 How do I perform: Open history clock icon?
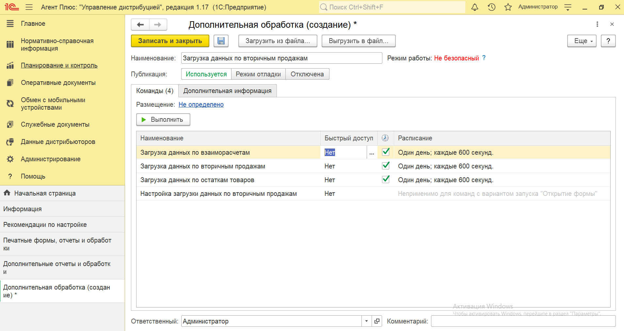pyautogui.click(x=491, y=7)
